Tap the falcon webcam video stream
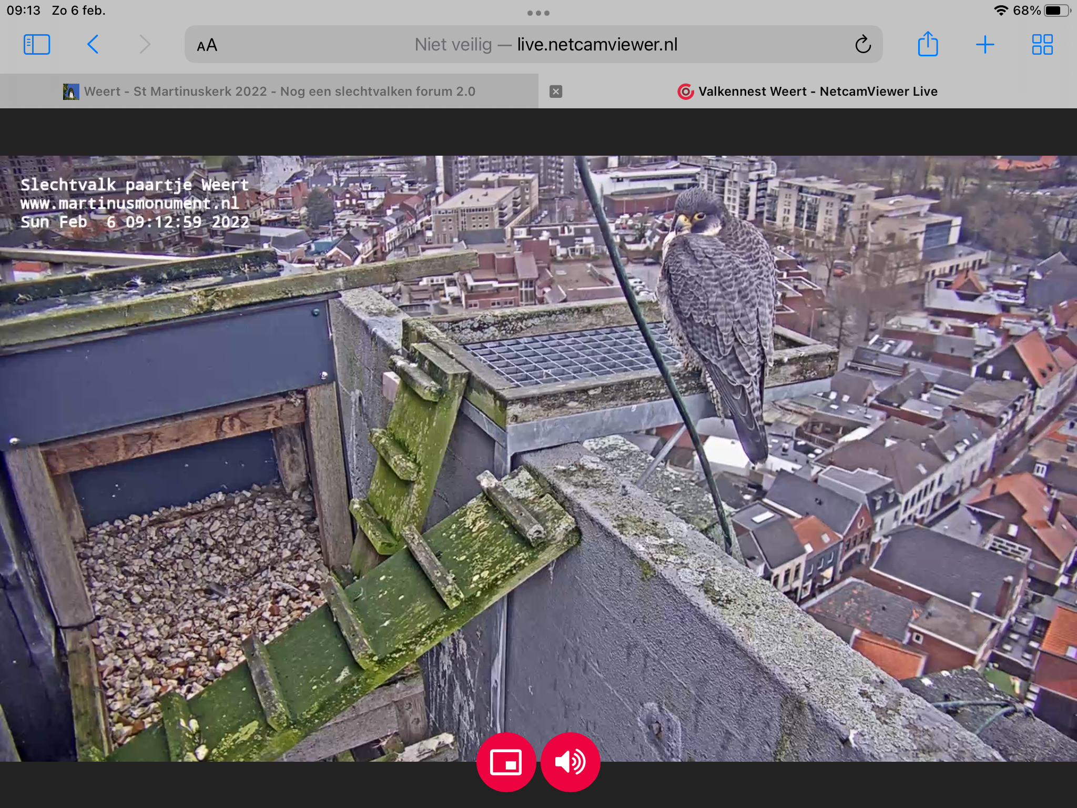 pos(538,458)
